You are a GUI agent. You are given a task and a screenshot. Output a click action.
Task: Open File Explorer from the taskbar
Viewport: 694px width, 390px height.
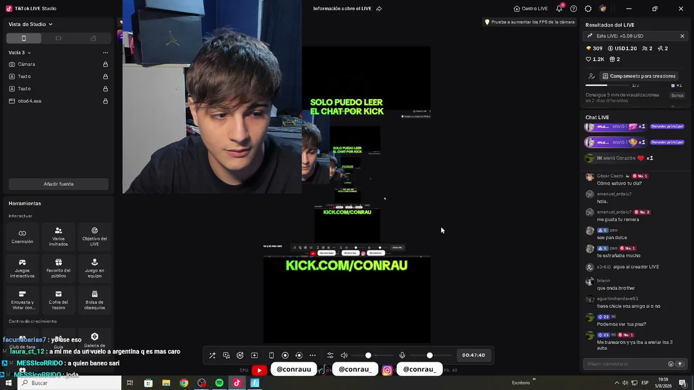pyautogui.click(x=166, y=383)
